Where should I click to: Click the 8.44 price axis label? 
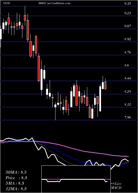[128, 78]
